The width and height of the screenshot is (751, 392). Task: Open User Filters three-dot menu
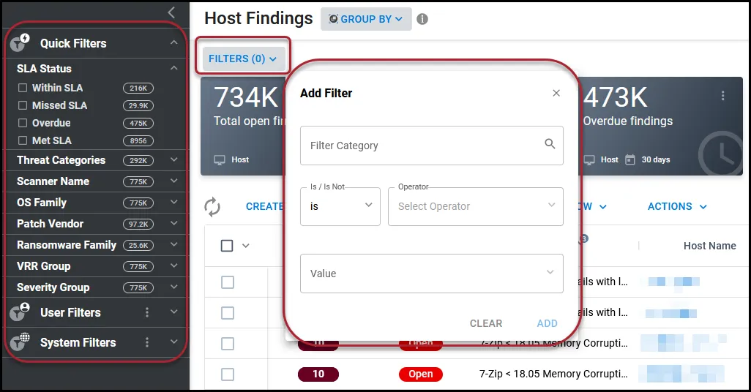click(147, 312)
